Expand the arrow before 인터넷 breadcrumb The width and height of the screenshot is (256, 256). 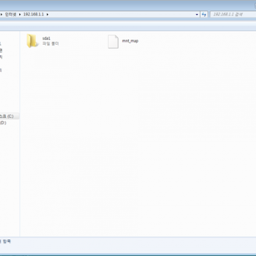(1, 15)
